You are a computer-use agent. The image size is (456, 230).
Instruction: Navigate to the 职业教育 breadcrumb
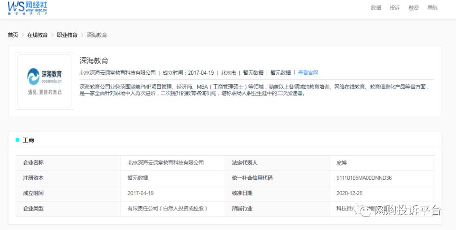pos(67,35)
